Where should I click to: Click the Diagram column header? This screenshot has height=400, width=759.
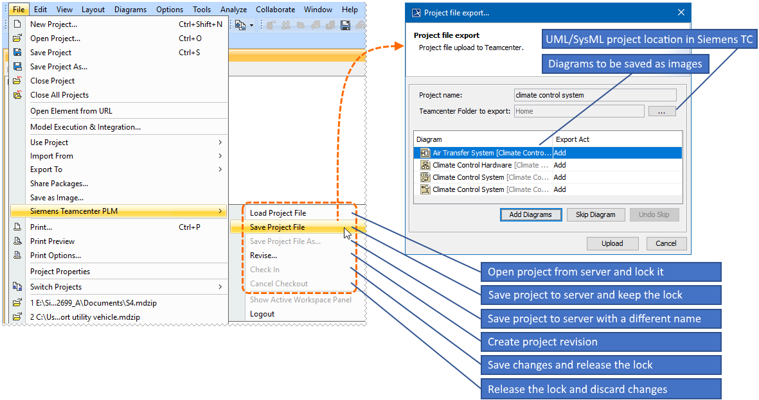pyautogui.click(x=483, y=139)
